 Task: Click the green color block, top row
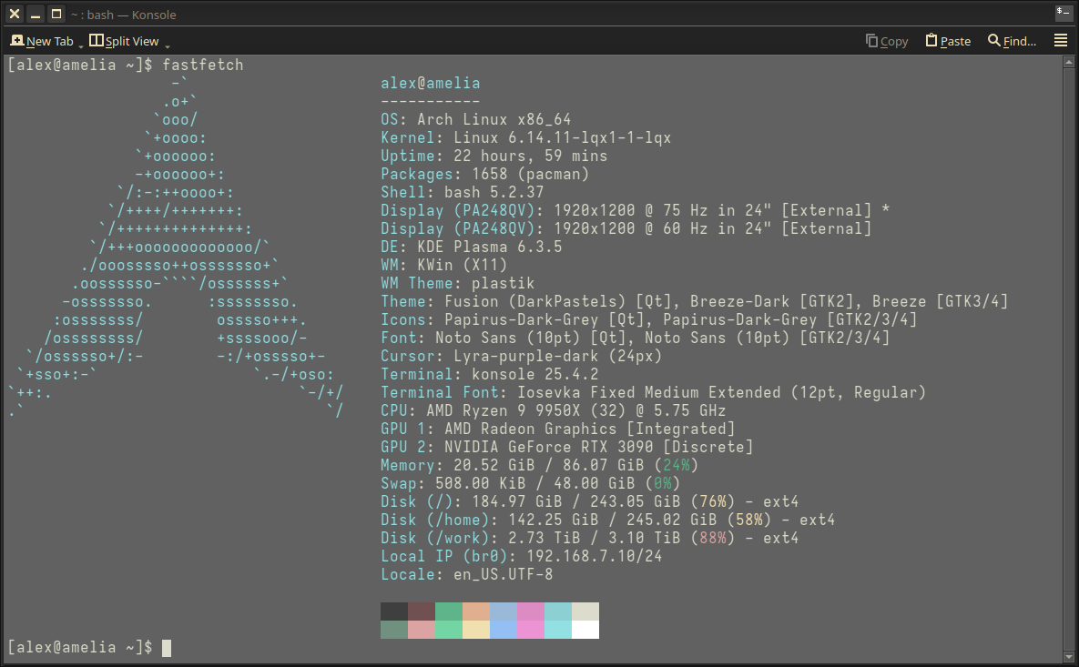point(449,611)
